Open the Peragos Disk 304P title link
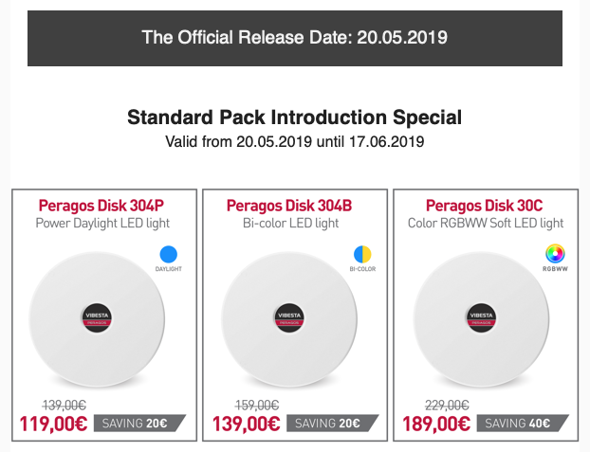 tap(101, 206)
